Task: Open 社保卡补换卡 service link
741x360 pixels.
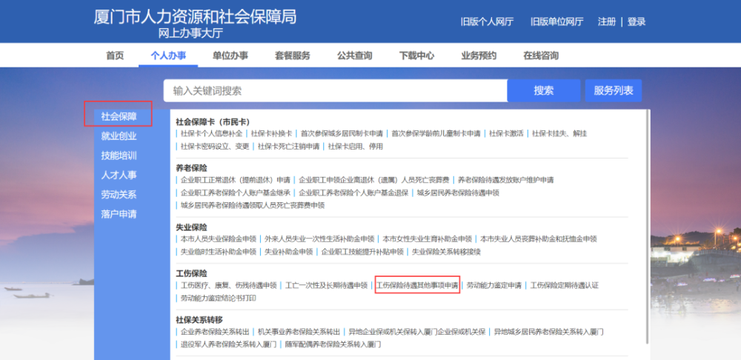Action: point(271,133)
